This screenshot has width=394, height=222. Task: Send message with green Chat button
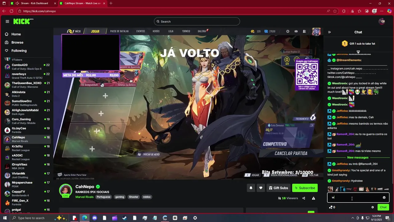(x=383, y=207)
